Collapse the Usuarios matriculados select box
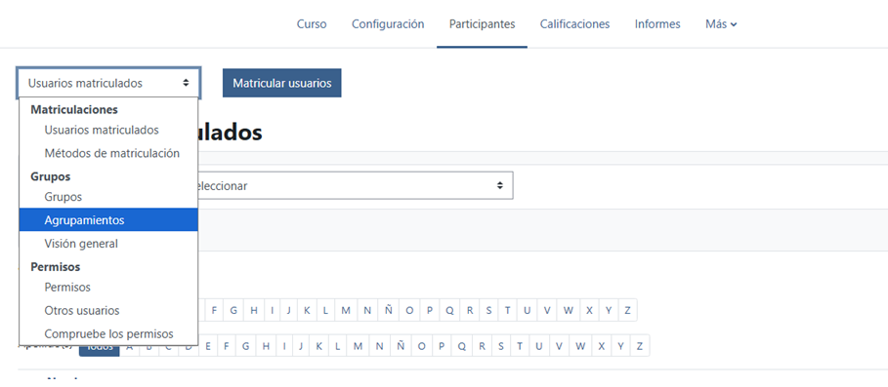Screen dimensions: 888x387 tap(108, 83)
